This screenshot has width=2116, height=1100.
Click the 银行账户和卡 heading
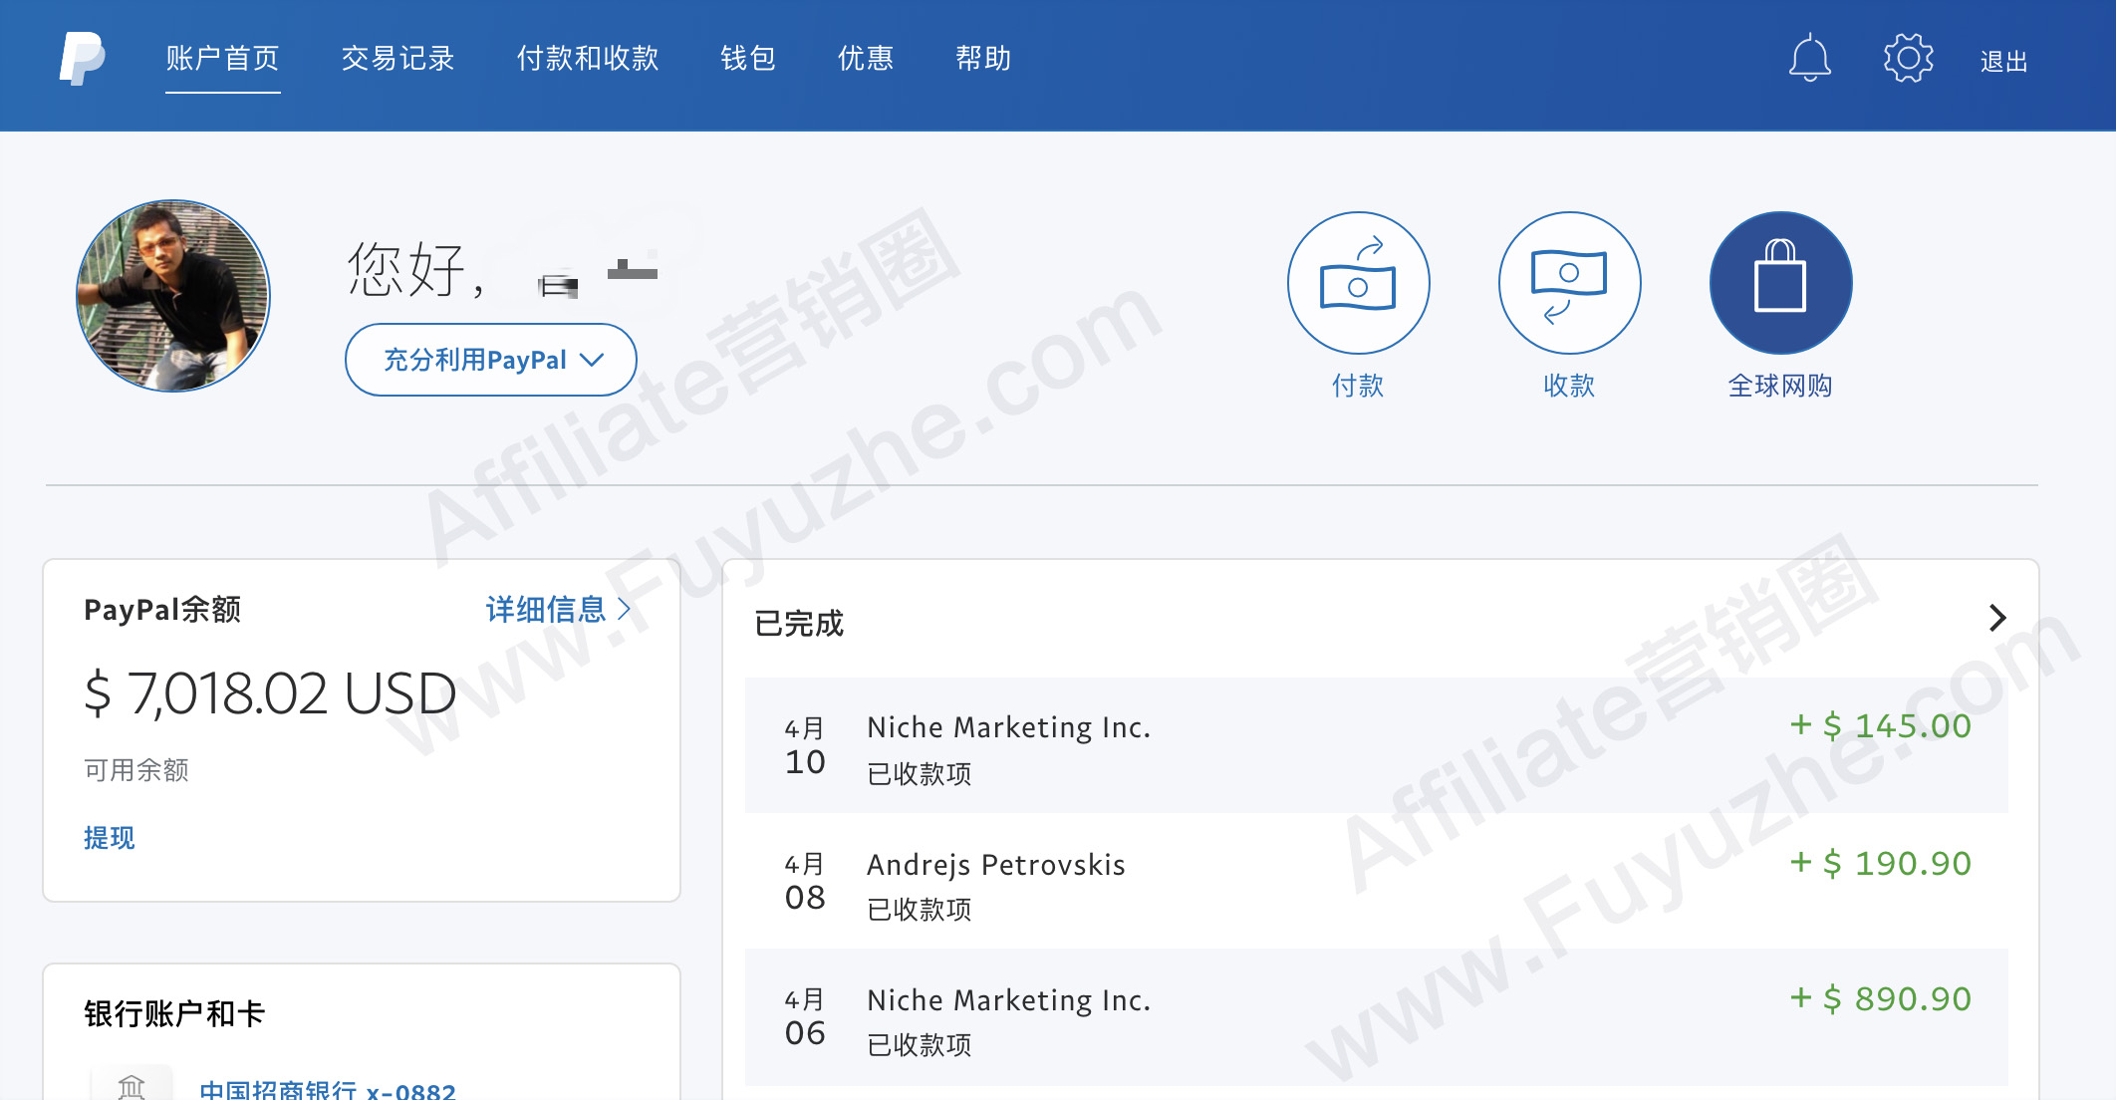(x=174, y=1013)
